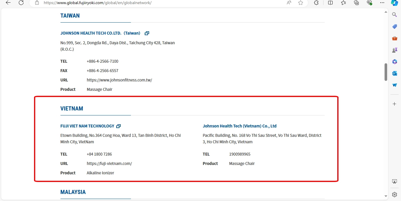Click the Etown Building address text
Screen dimensions: 401x201
[121, 139]
